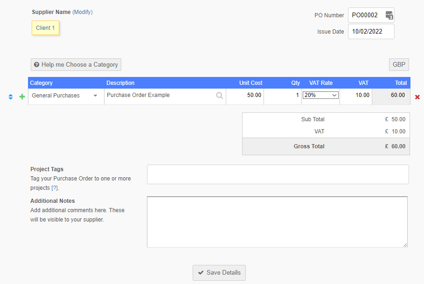Click the [?] projects help link
This screenshot has height=284, width=424.
55,188
